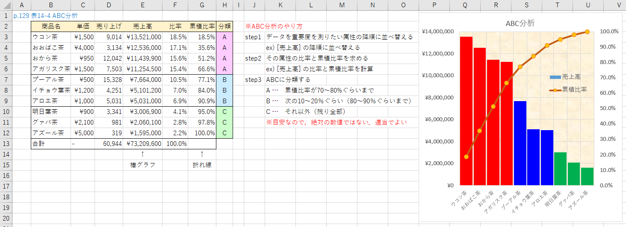The image size is (626, 227).
Task: Click the 単価 header cell
Action: pos(83,26)
